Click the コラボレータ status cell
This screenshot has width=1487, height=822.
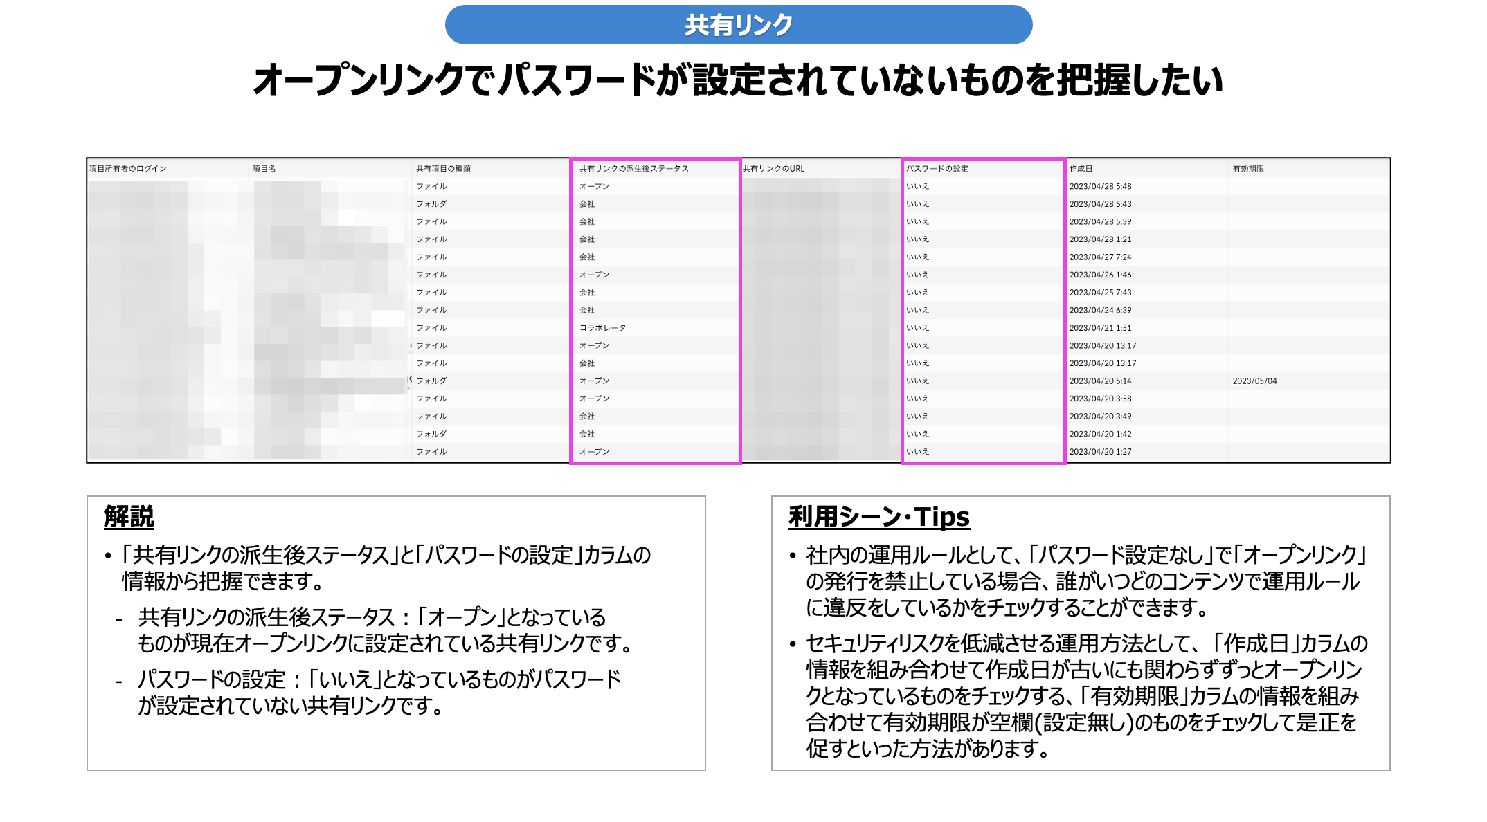602,328
